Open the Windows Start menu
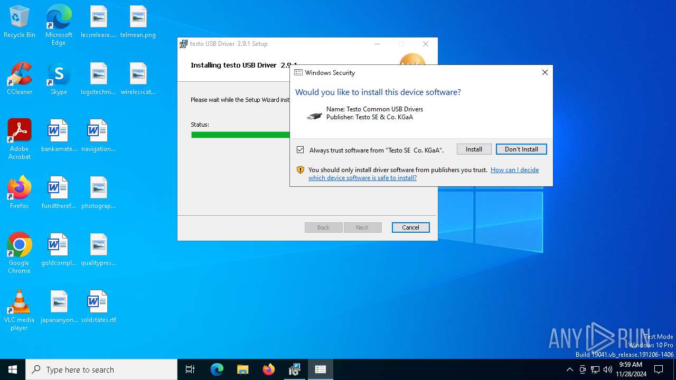The height and width of the screenshot is (380, 676). click(x=13, y=369)
